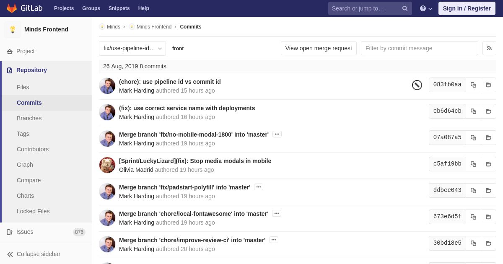Image resolution: width=503 pixels, height=264 pixels.
Task: Open Groups menu in top bar
Action: [x=91, y=8]
